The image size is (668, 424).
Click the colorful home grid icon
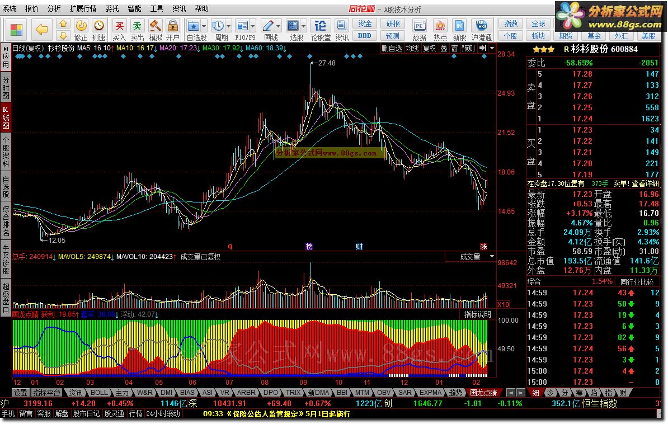tap(16, 30)
